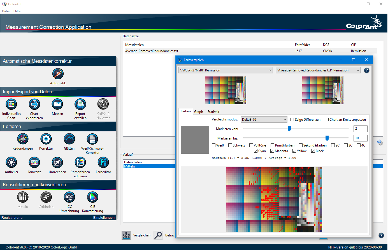Switch to the Statistik tab

[213, 112]
